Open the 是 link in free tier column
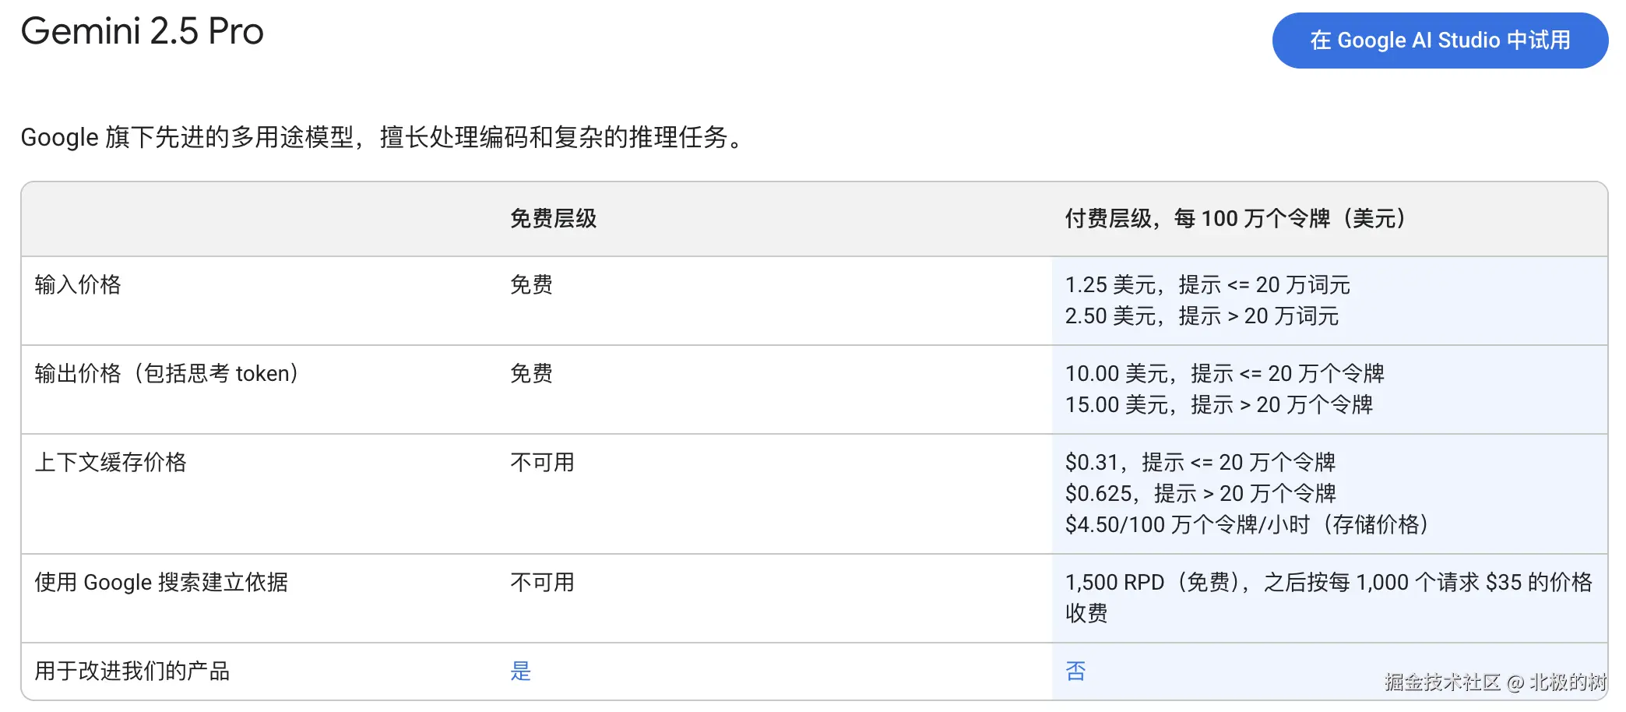This screenshot has width=1626, height=712. (520, 671)
